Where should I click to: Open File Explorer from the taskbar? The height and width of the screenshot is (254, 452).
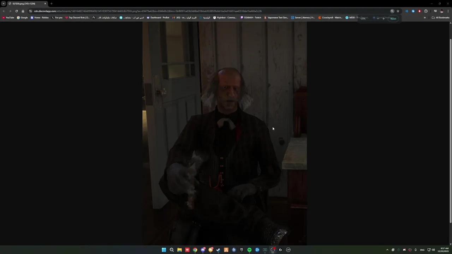click(x=179, y=250)
